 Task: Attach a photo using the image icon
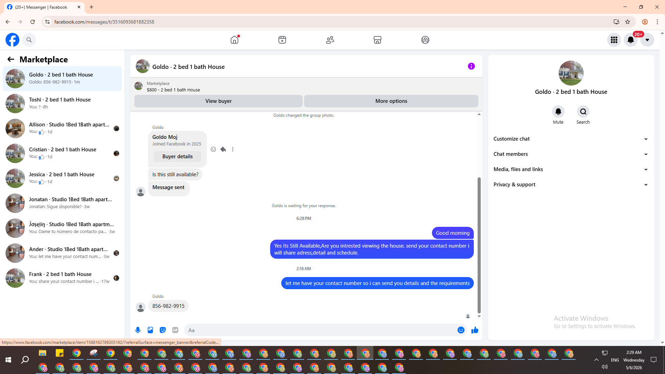coord(150,330)
